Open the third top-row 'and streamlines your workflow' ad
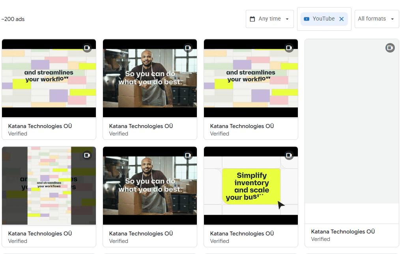The image size is (400, 254). click(251, 78)
